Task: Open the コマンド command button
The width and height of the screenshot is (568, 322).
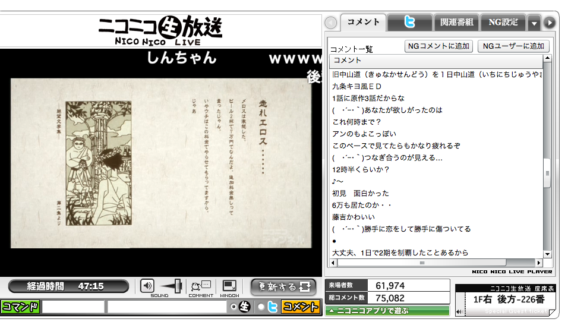Action: 20,307
